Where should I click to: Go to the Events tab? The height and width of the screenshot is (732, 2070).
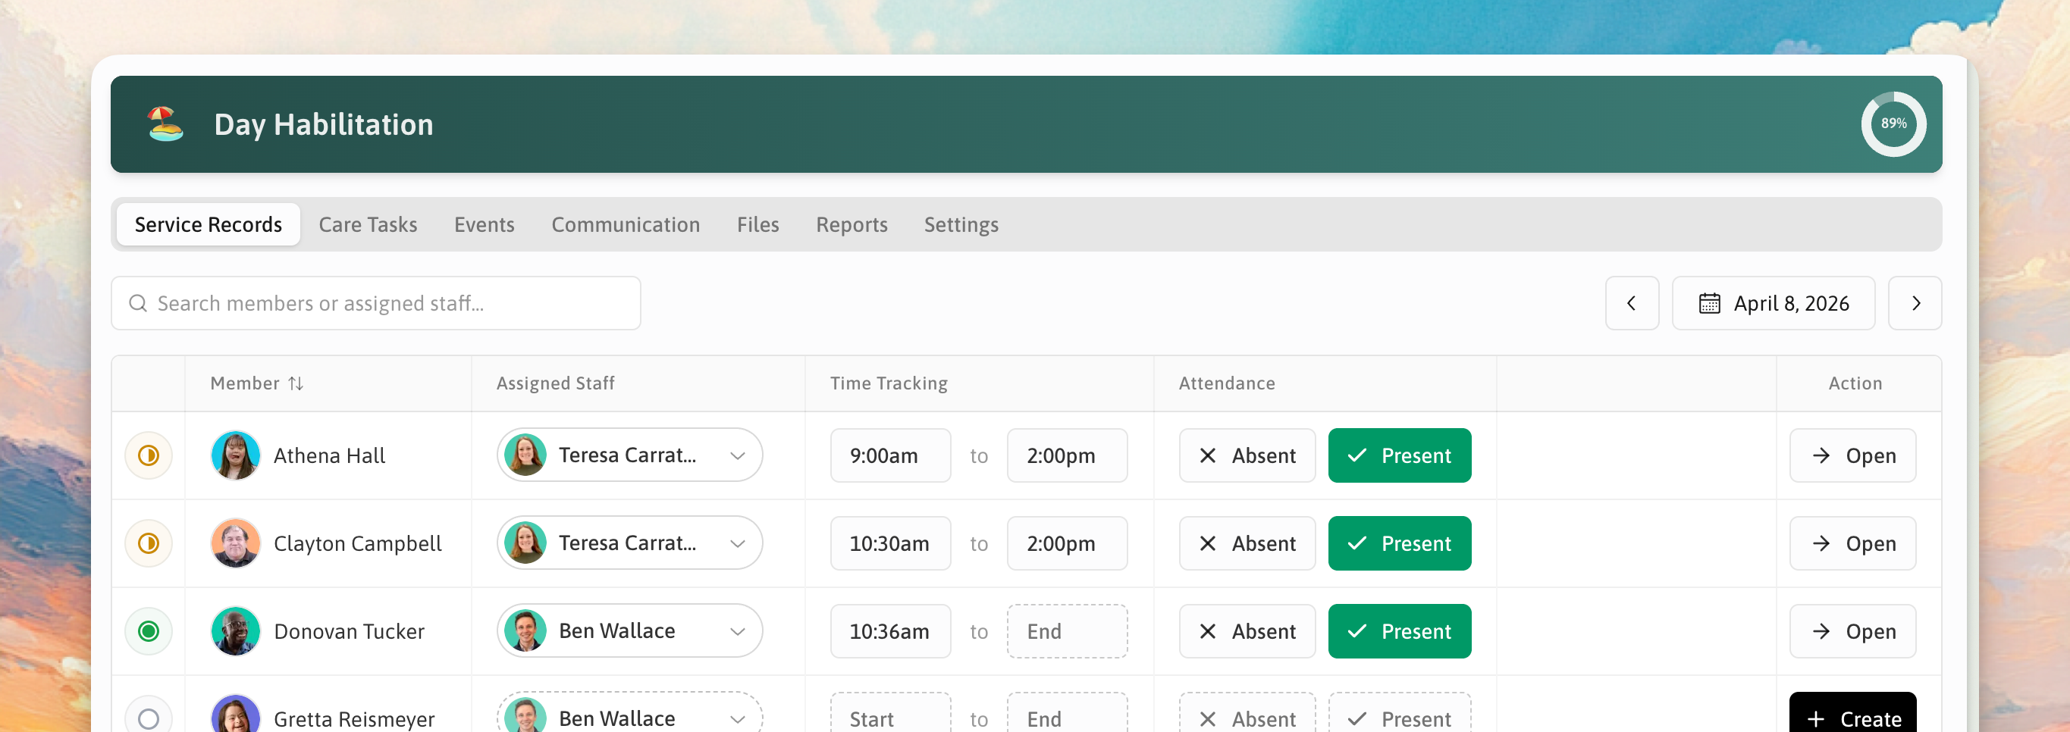click(x=485, y=225)
